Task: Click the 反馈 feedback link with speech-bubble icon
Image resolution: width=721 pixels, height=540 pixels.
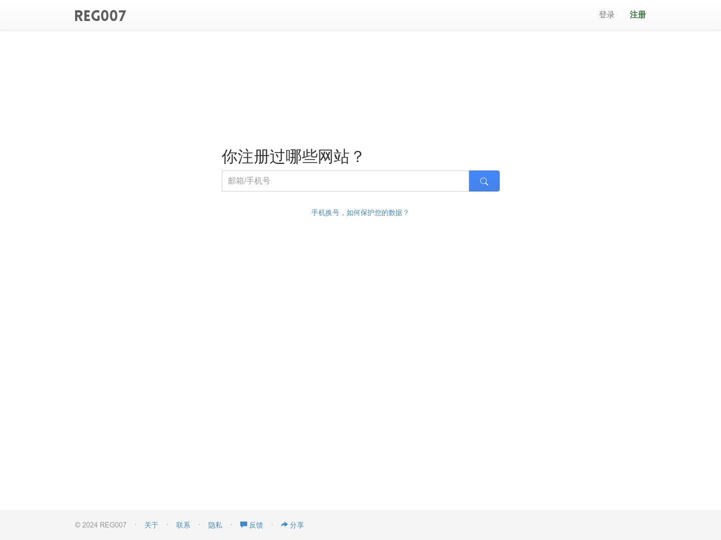Action: (x=251, y=525)
